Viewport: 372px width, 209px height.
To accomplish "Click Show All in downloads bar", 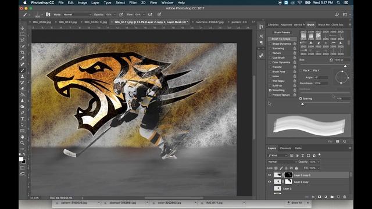I will tap(295, 203).
